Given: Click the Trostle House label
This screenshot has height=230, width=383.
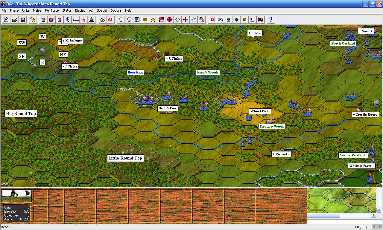Looking at the screenshot, I should coord(365,114).
